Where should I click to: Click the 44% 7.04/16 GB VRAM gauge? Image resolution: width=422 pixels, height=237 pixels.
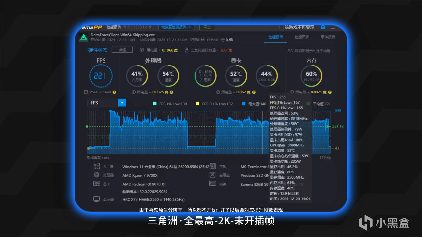(267, 76)
